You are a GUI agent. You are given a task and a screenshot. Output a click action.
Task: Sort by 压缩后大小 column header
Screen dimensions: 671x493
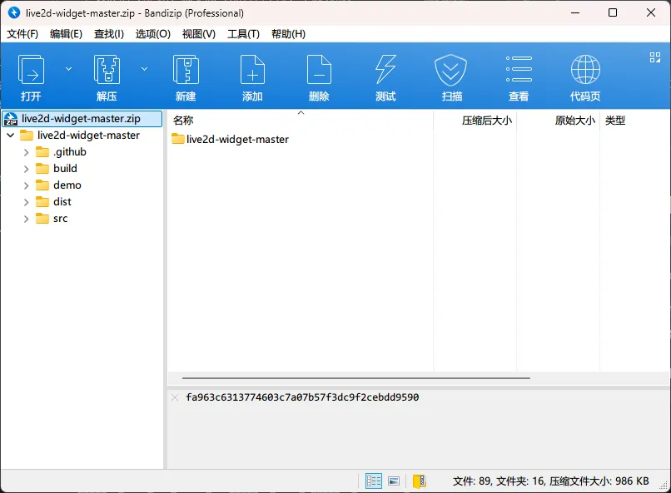click(x=486, y=121)
